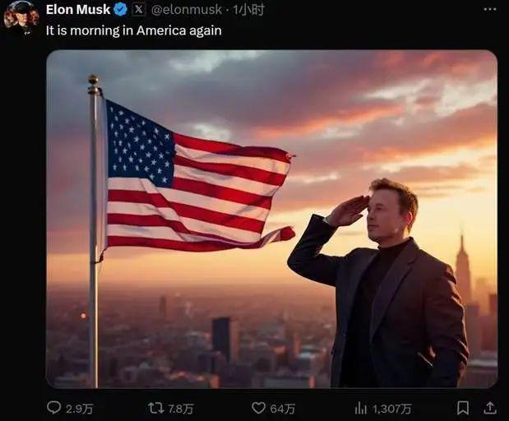Viewport: 509px width, 421px height.
Task: Click the American flag in the photo
Action: (198, 177)
